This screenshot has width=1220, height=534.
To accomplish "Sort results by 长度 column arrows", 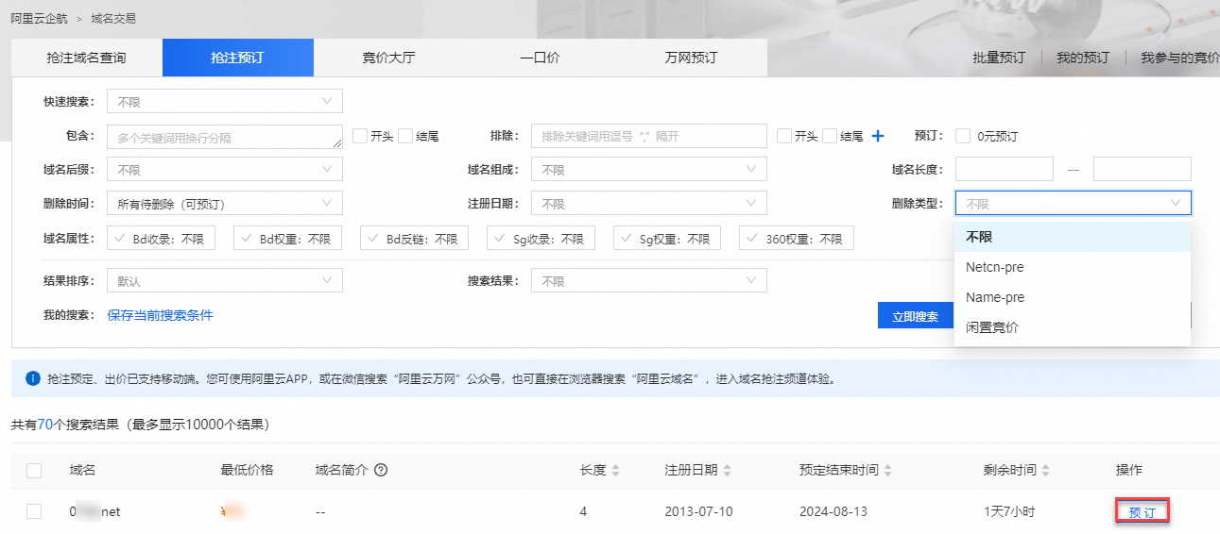I will point(616,470).
